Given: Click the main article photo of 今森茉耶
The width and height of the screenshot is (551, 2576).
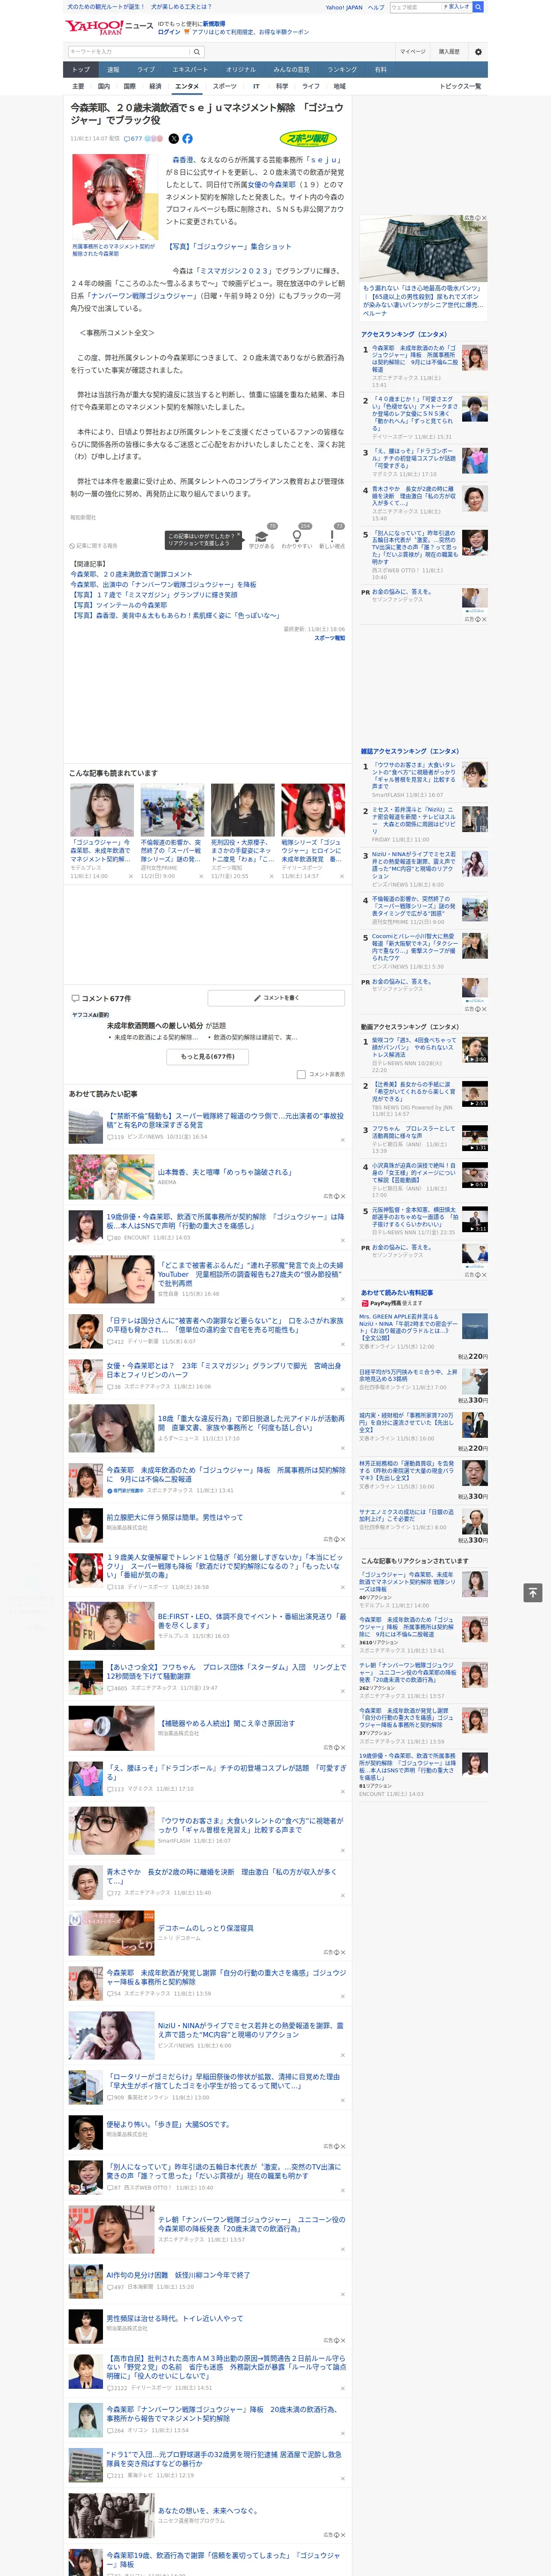Looking at the screenshot, I should point(114,196).
